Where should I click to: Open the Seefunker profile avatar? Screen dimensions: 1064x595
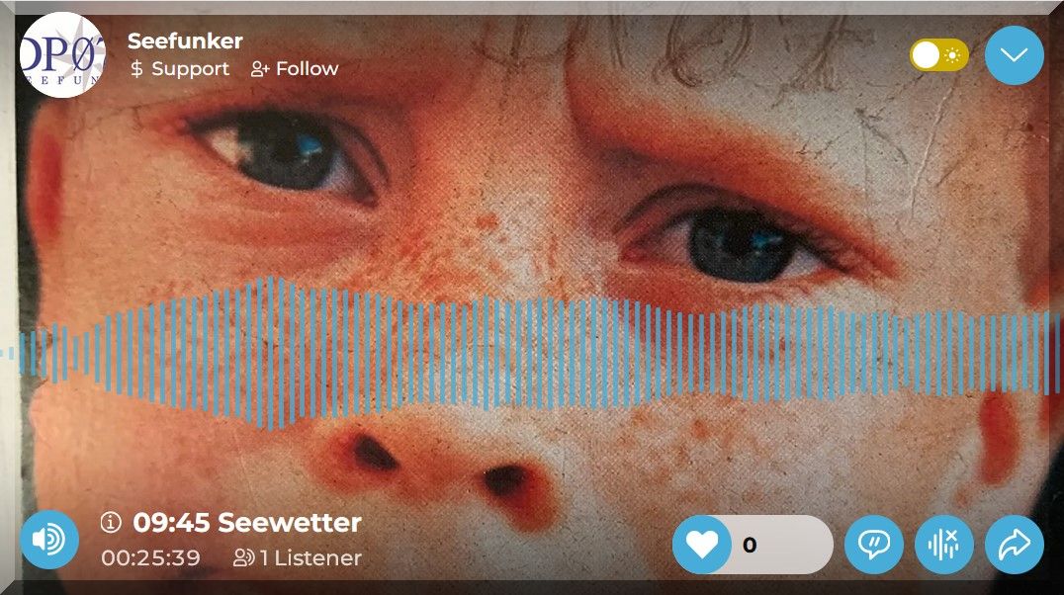pos(62,55)
